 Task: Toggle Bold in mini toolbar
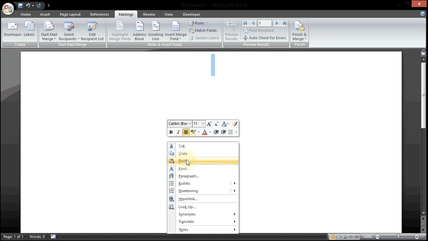pyautogui.click(x=171, y=132)
